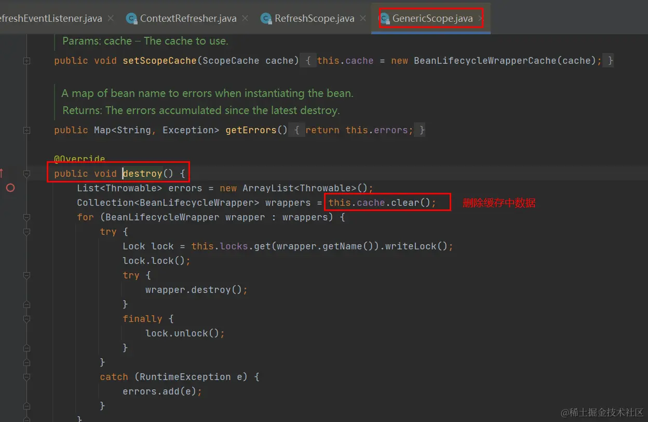Viewport: 648px width, 422px height.
Task: Collapse the destroy() method fold marker
Action: pos(26,174)
